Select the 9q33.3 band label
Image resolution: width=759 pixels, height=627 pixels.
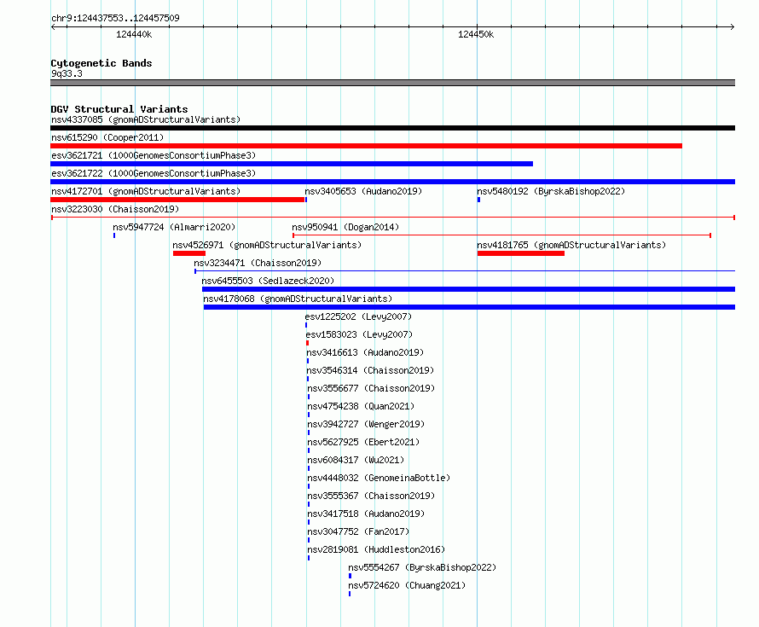67,73
